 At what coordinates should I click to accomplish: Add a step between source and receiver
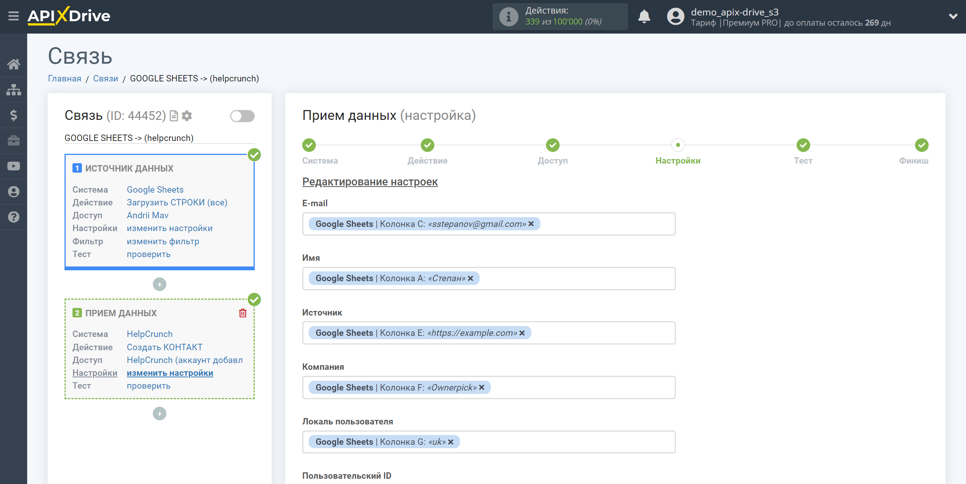tap(160, 284)
